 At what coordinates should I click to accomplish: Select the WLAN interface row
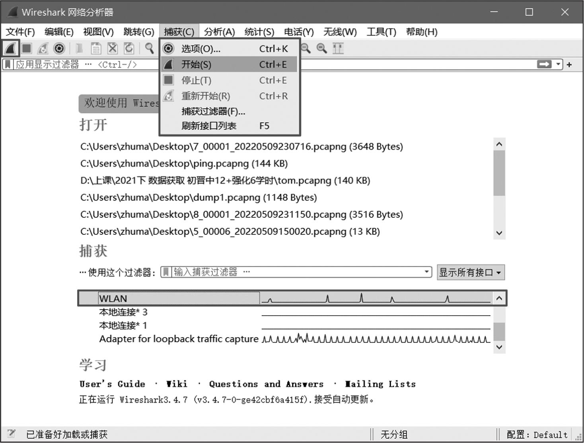tap(285, 299)
